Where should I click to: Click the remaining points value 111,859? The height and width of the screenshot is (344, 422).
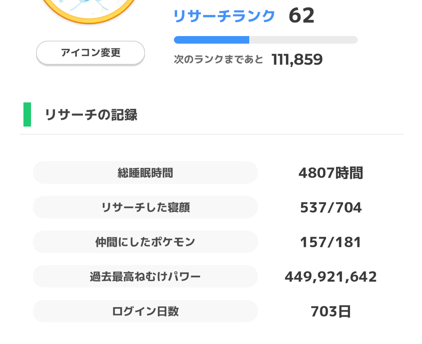[297, 59]
